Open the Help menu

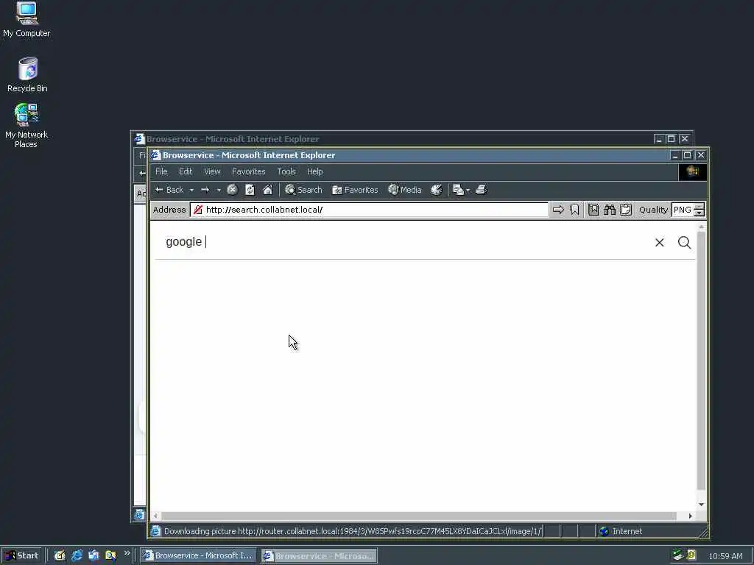(x=315, y=171)
